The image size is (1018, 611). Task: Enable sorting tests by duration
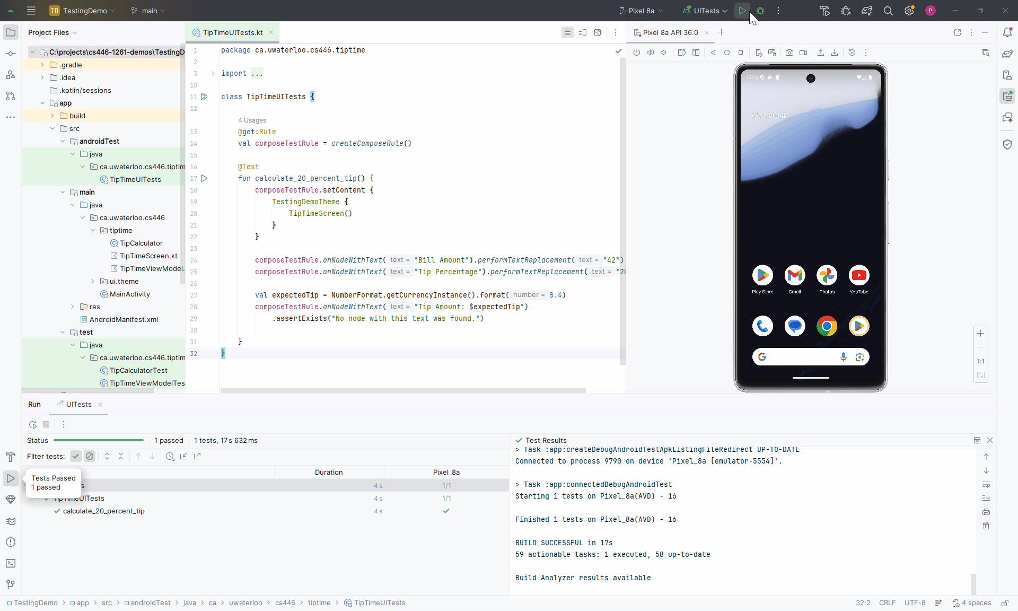(170, 456)
